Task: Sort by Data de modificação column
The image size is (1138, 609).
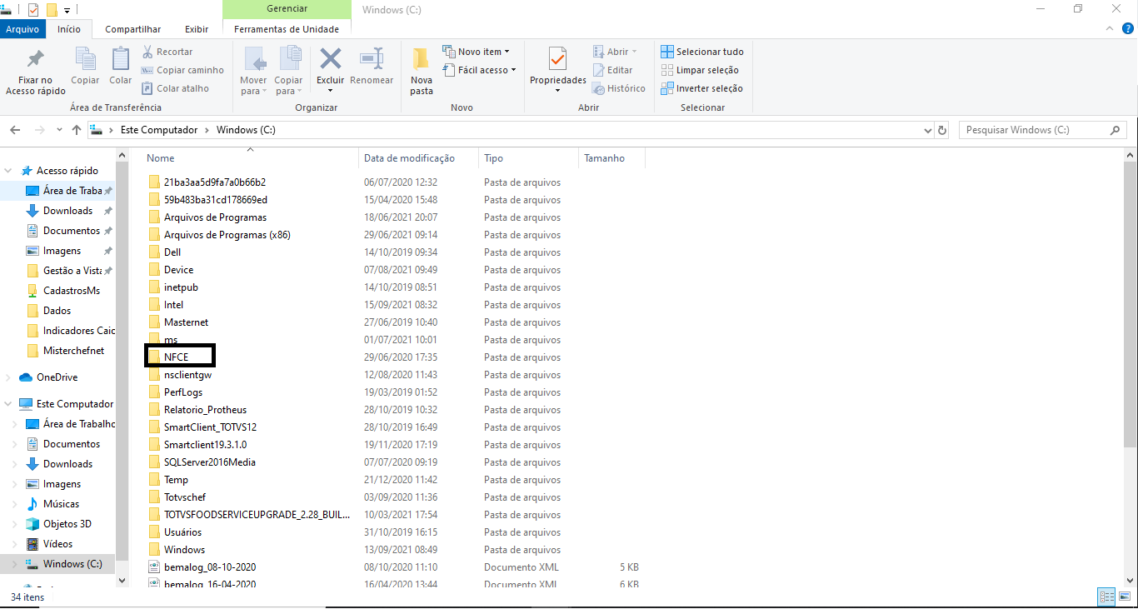Action: pos(419,158)
